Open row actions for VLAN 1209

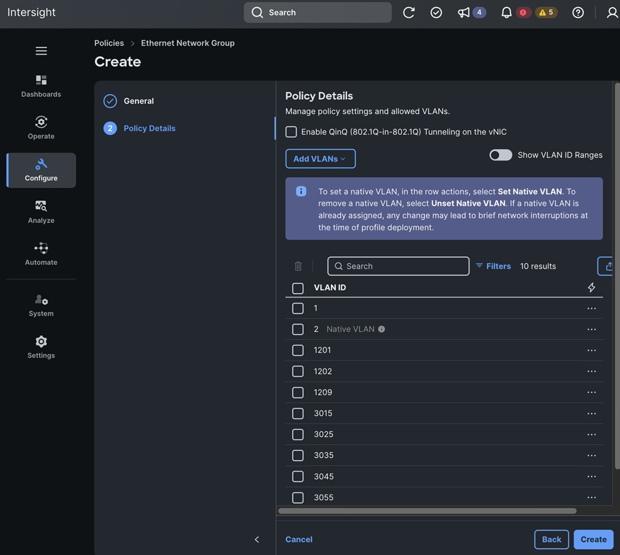(591, 392)
